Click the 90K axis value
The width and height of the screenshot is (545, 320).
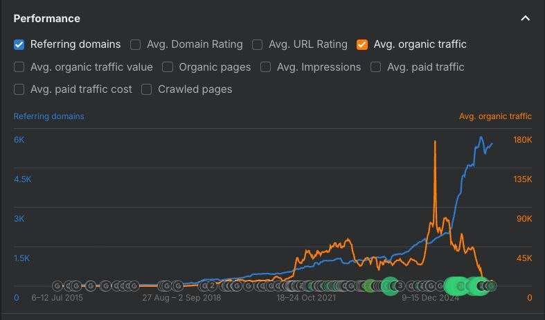tap(524, 219)
